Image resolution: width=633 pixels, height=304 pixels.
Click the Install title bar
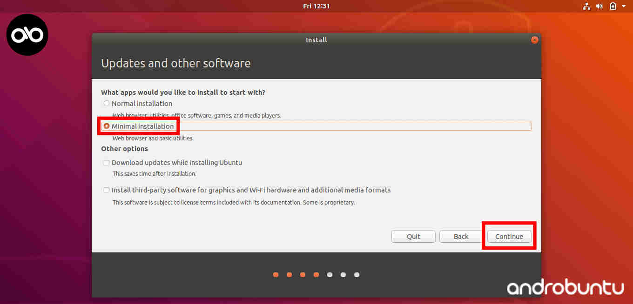click(x=316, y=40)
